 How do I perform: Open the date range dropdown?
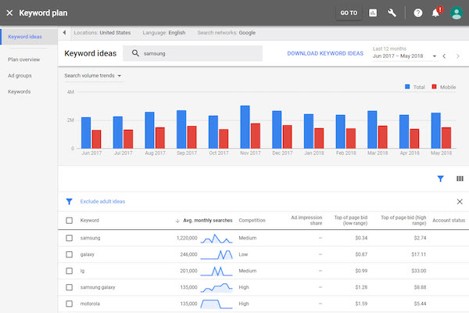(403, 56)
